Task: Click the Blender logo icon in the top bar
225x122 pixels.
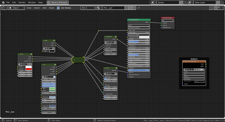Action: click(x=3, y=2)
